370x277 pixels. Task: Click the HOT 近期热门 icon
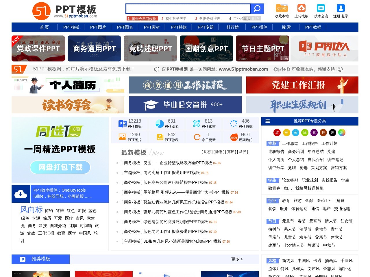click(x=234, y=137)
